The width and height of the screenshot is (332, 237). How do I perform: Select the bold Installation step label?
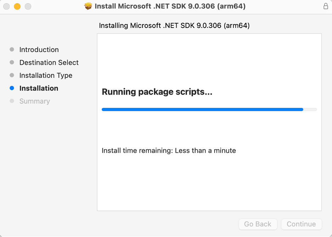click(39, 88)
